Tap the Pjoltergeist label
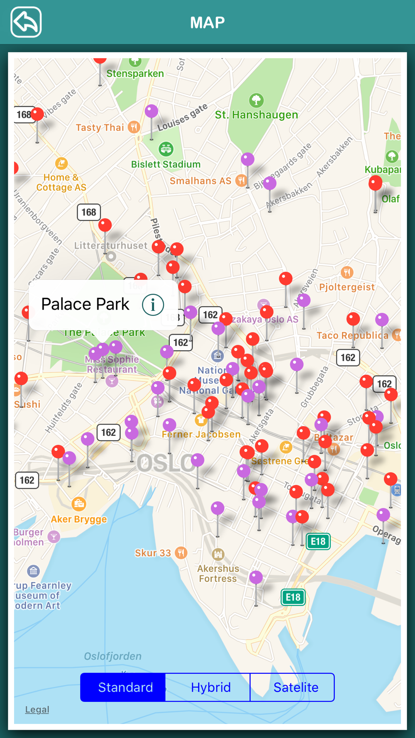This screenshot has height=738, width=415. [x=347, y=287]
